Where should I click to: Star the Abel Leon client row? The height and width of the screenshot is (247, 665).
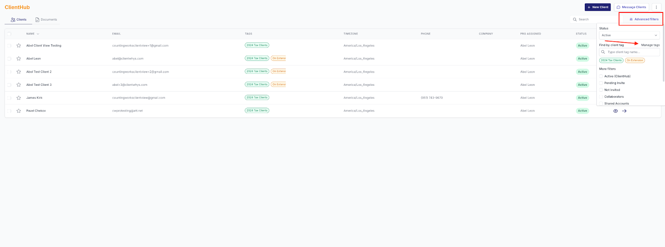coord(19,59)
